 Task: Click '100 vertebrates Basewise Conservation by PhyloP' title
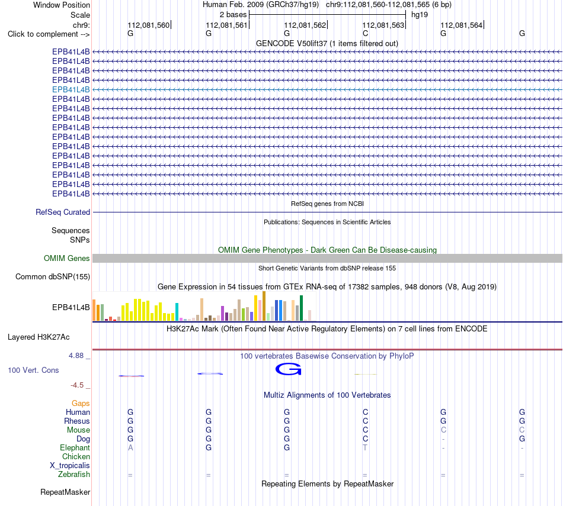[x=327, y=356]
